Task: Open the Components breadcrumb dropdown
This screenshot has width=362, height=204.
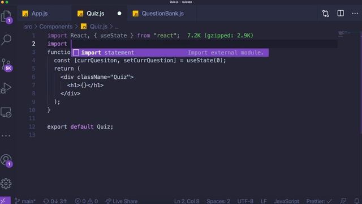Action: click(56, 27)
